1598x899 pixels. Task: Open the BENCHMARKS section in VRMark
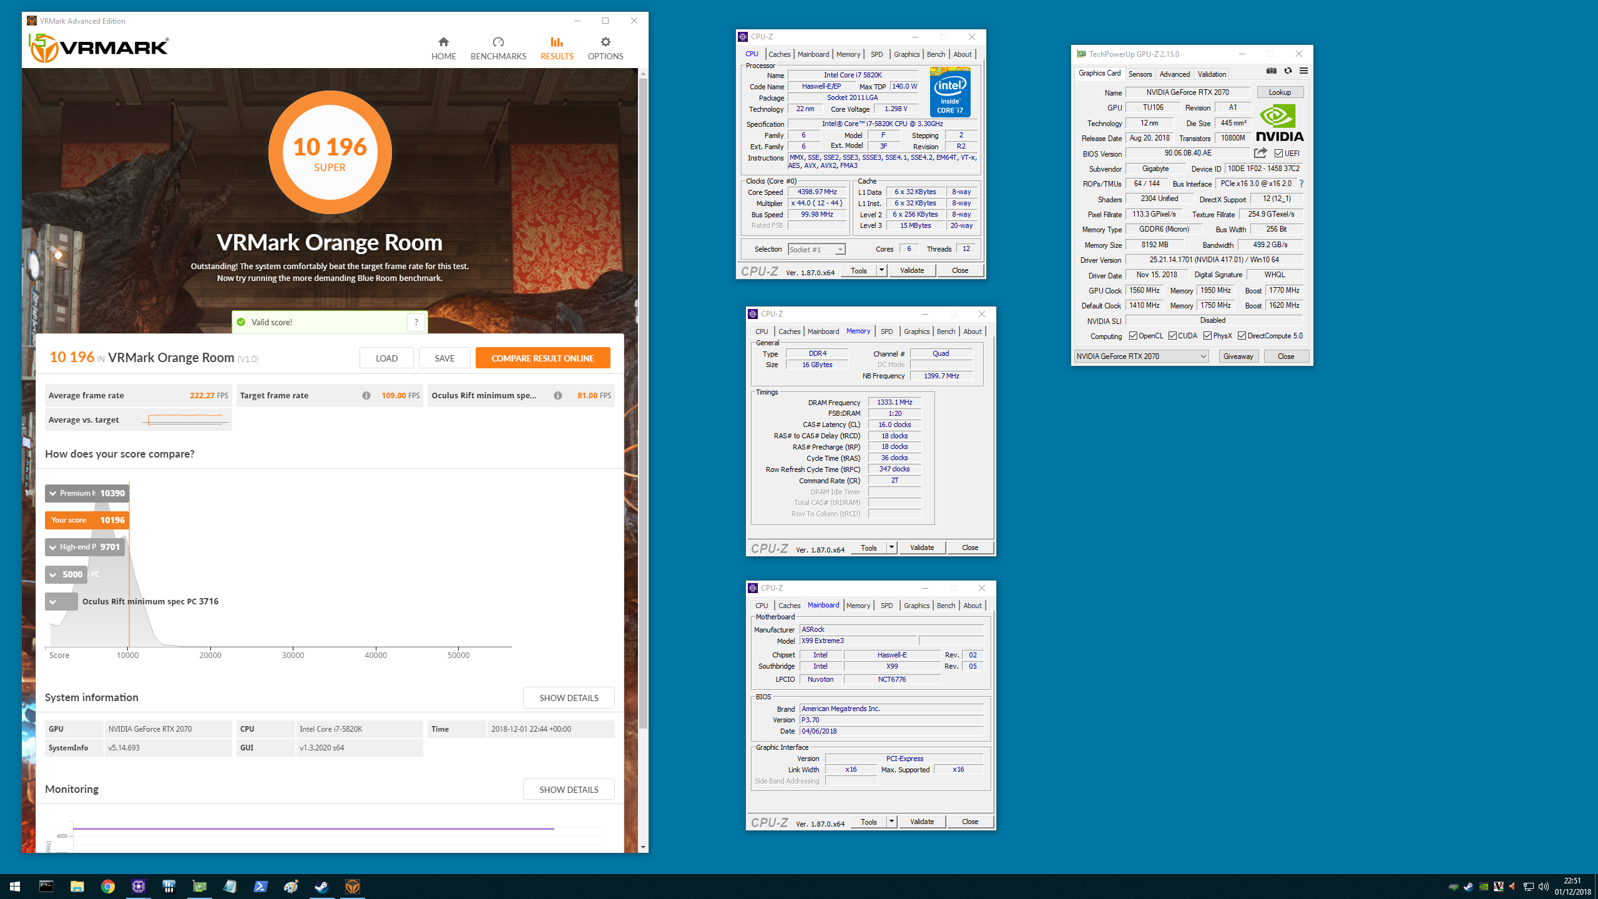[498, 49]
